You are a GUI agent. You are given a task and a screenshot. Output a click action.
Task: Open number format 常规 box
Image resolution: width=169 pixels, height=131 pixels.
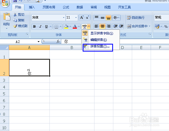[x=161, y=17]
